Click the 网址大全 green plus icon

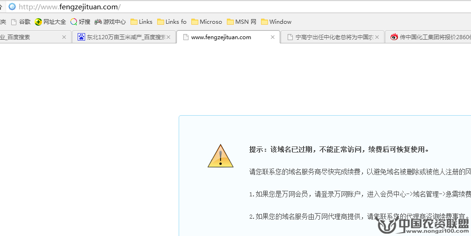[38, 22]
